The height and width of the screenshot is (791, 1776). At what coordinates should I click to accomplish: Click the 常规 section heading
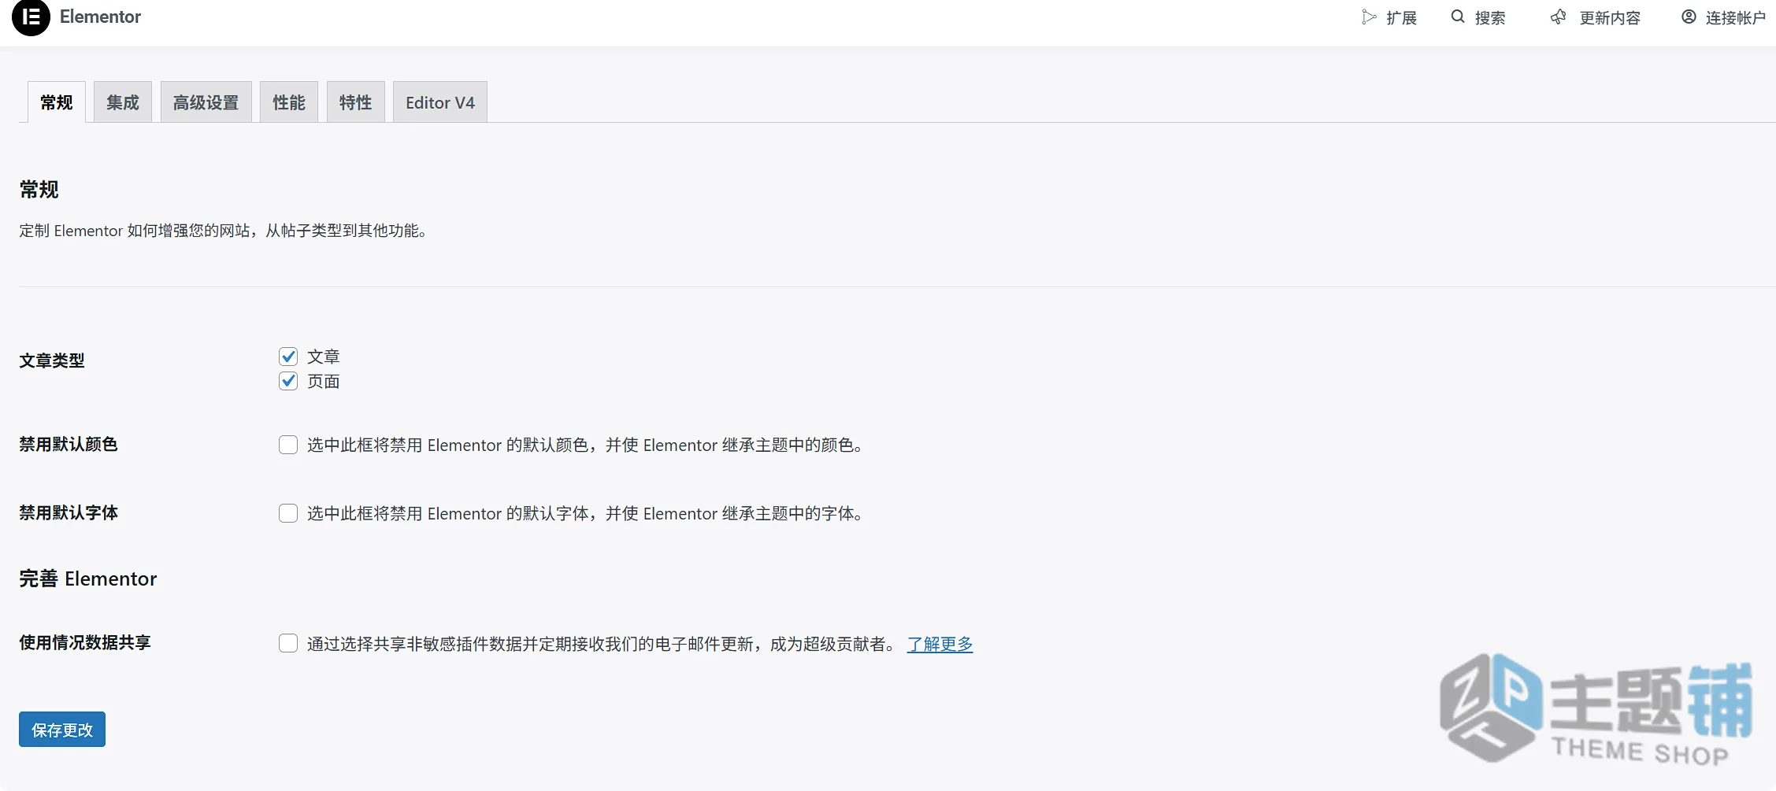coord(39,190)
